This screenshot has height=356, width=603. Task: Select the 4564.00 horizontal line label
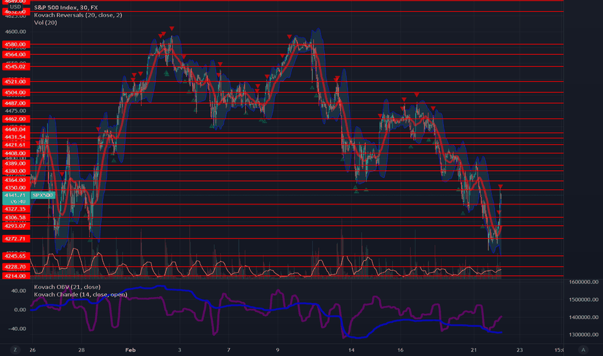pyautogui.click(x=16, y=54)
